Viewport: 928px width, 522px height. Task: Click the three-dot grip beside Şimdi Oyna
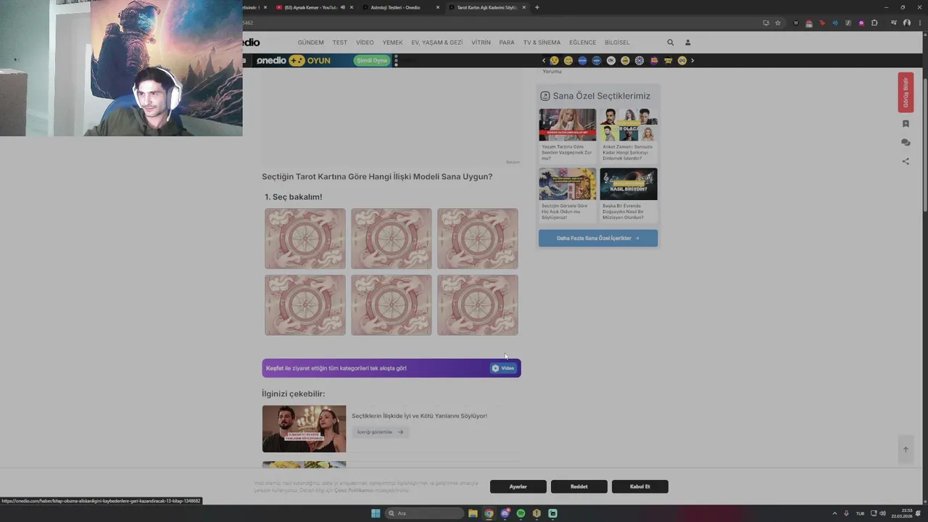click(x=396, y=61)
